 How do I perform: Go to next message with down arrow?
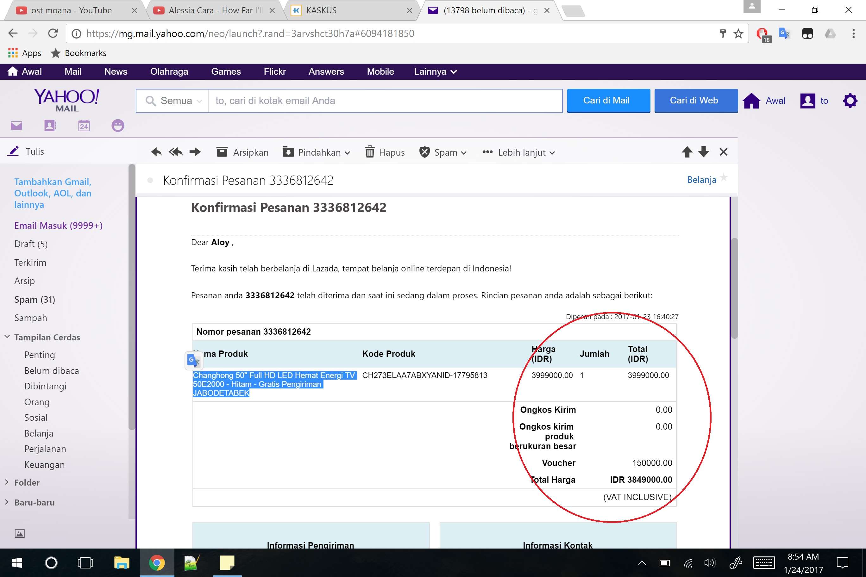tap(704, 152)
